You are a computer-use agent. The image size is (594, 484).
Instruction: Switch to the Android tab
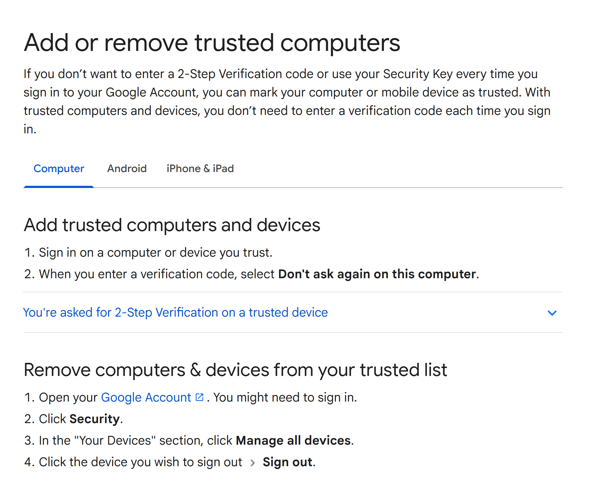pos(127,169)
